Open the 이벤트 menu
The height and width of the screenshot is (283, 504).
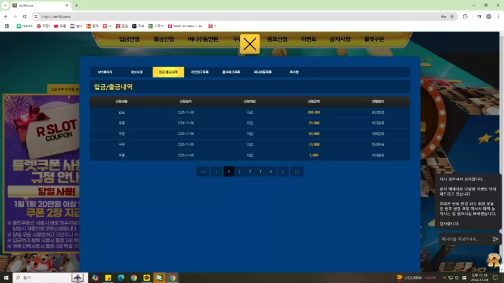[308, 39]
